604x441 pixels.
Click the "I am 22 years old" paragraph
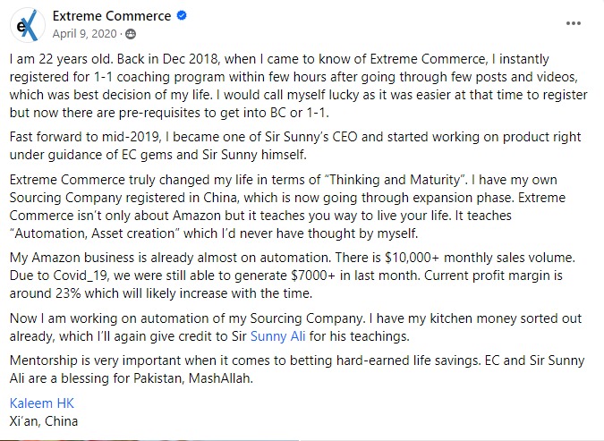[x=299, y=86]
